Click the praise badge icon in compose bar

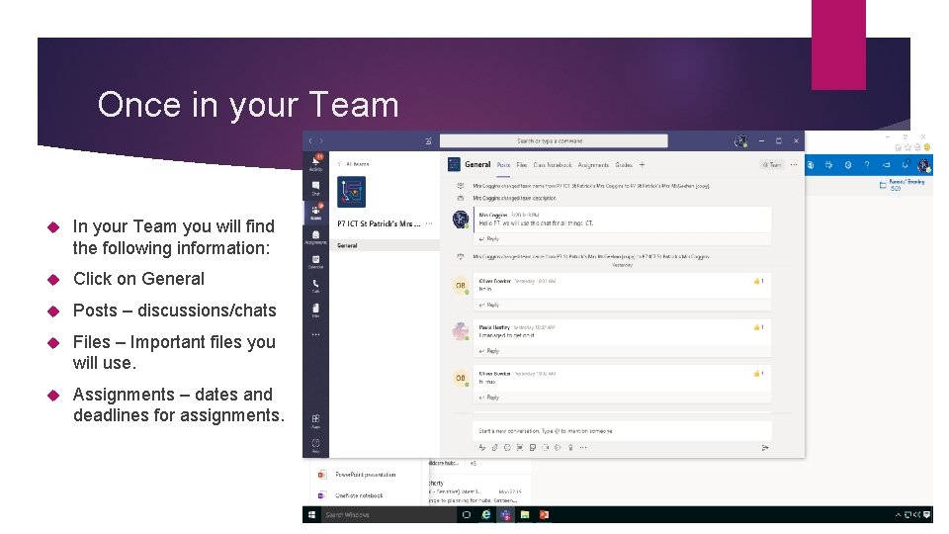point(570,447)
